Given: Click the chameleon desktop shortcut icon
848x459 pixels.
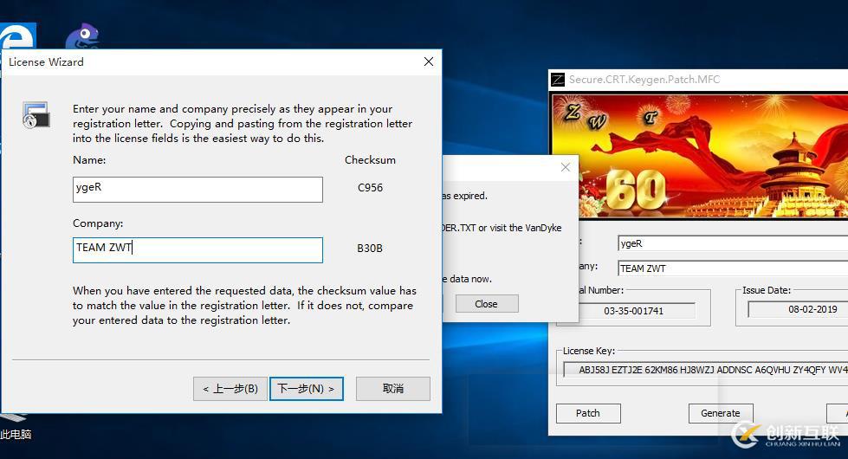Looking at the screenshot, I should 82,37.
